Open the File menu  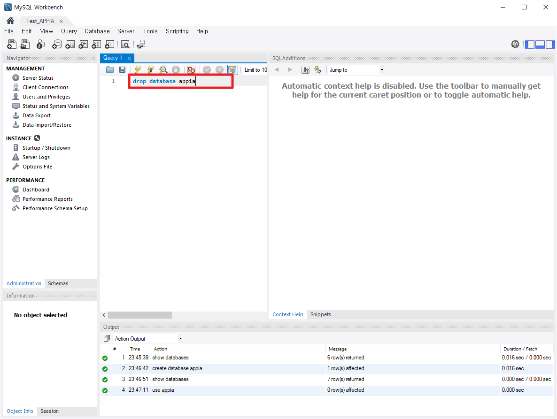[9, 31]
